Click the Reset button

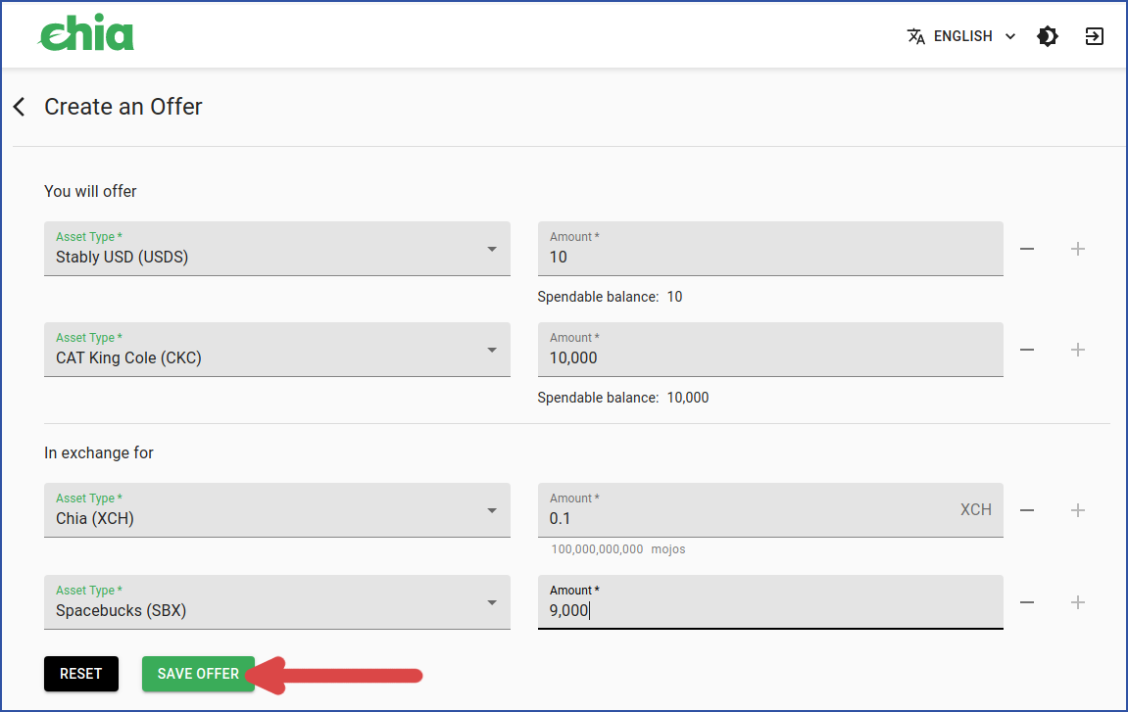click(81, 674)
